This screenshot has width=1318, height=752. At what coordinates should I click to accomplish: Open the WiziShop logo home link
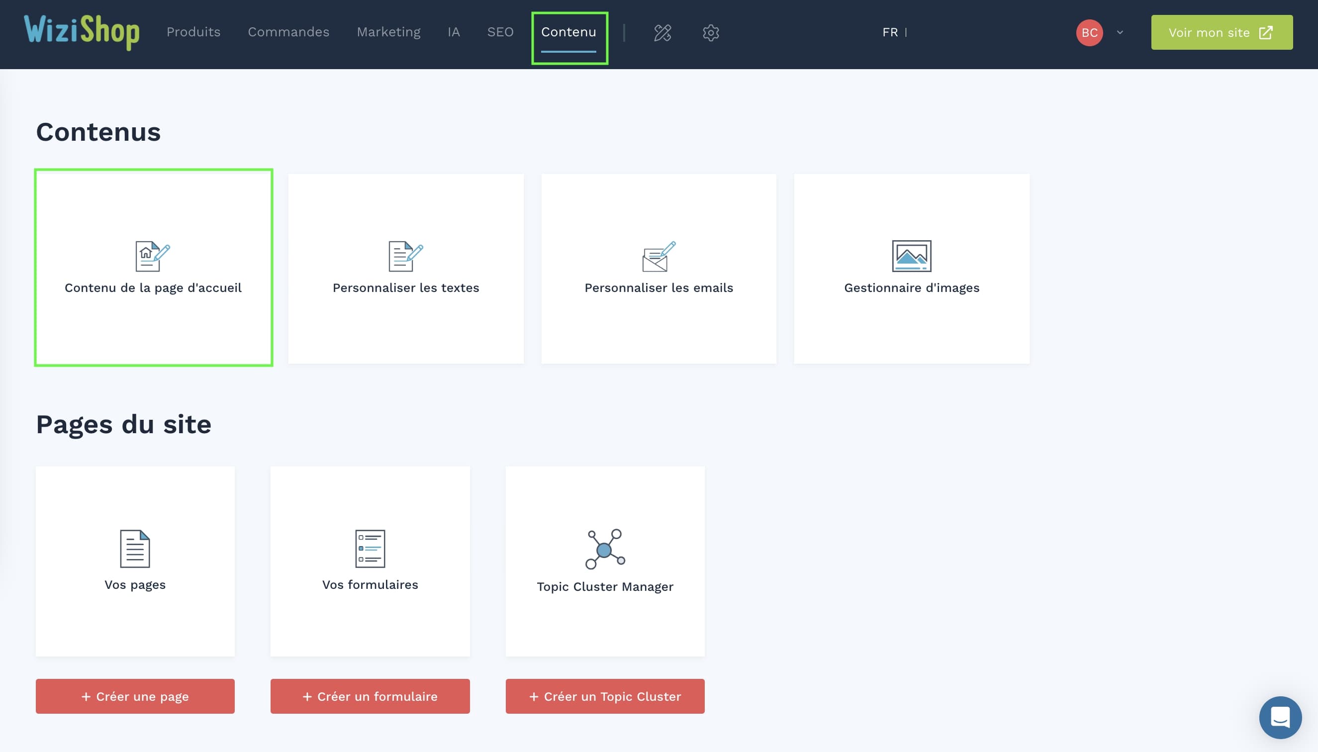[82, 32]
